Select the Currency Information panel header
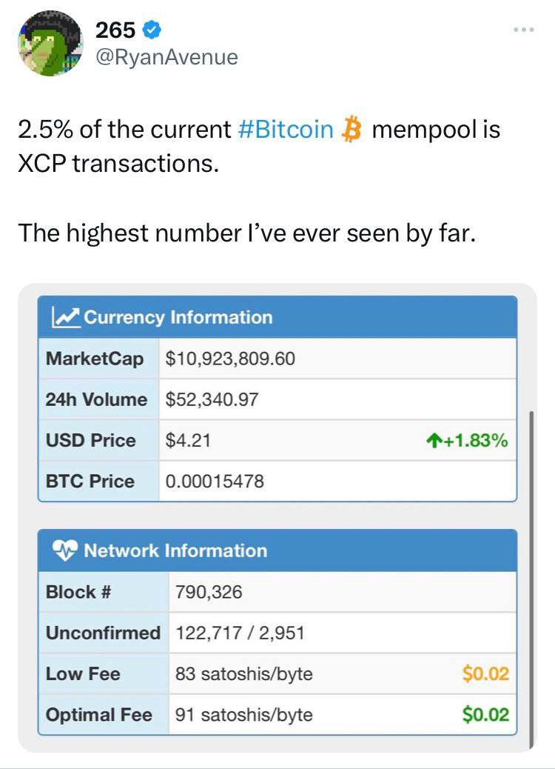Image resolution: width=555 pixels, height=769 pixels. pyautogui.click(x=277, y=317)
